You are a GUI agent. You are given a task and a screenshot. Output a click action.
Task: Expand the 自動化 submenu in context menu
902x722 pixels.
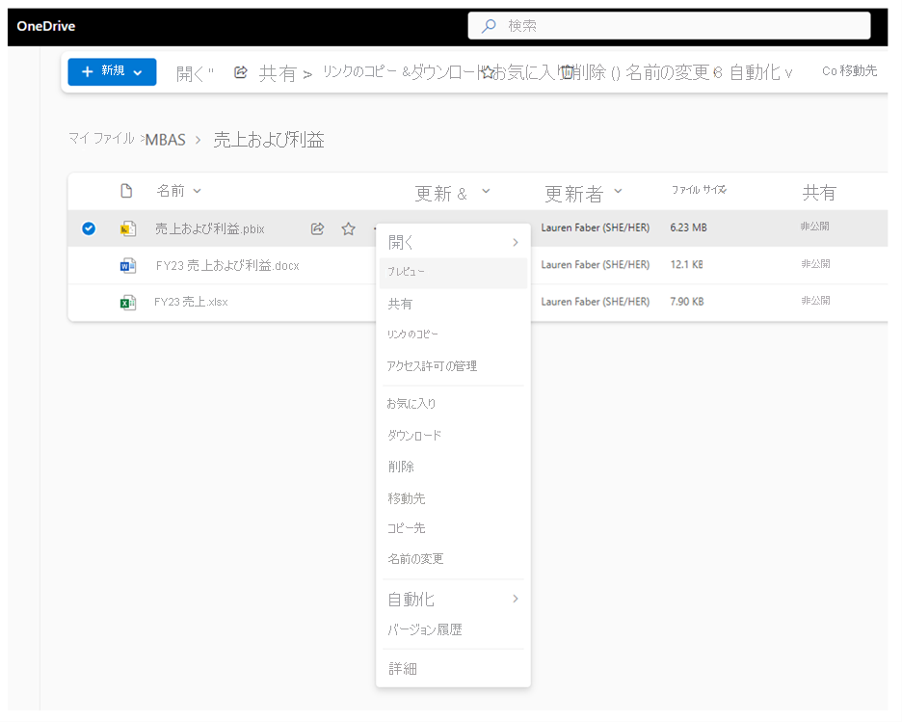[515, 599]
